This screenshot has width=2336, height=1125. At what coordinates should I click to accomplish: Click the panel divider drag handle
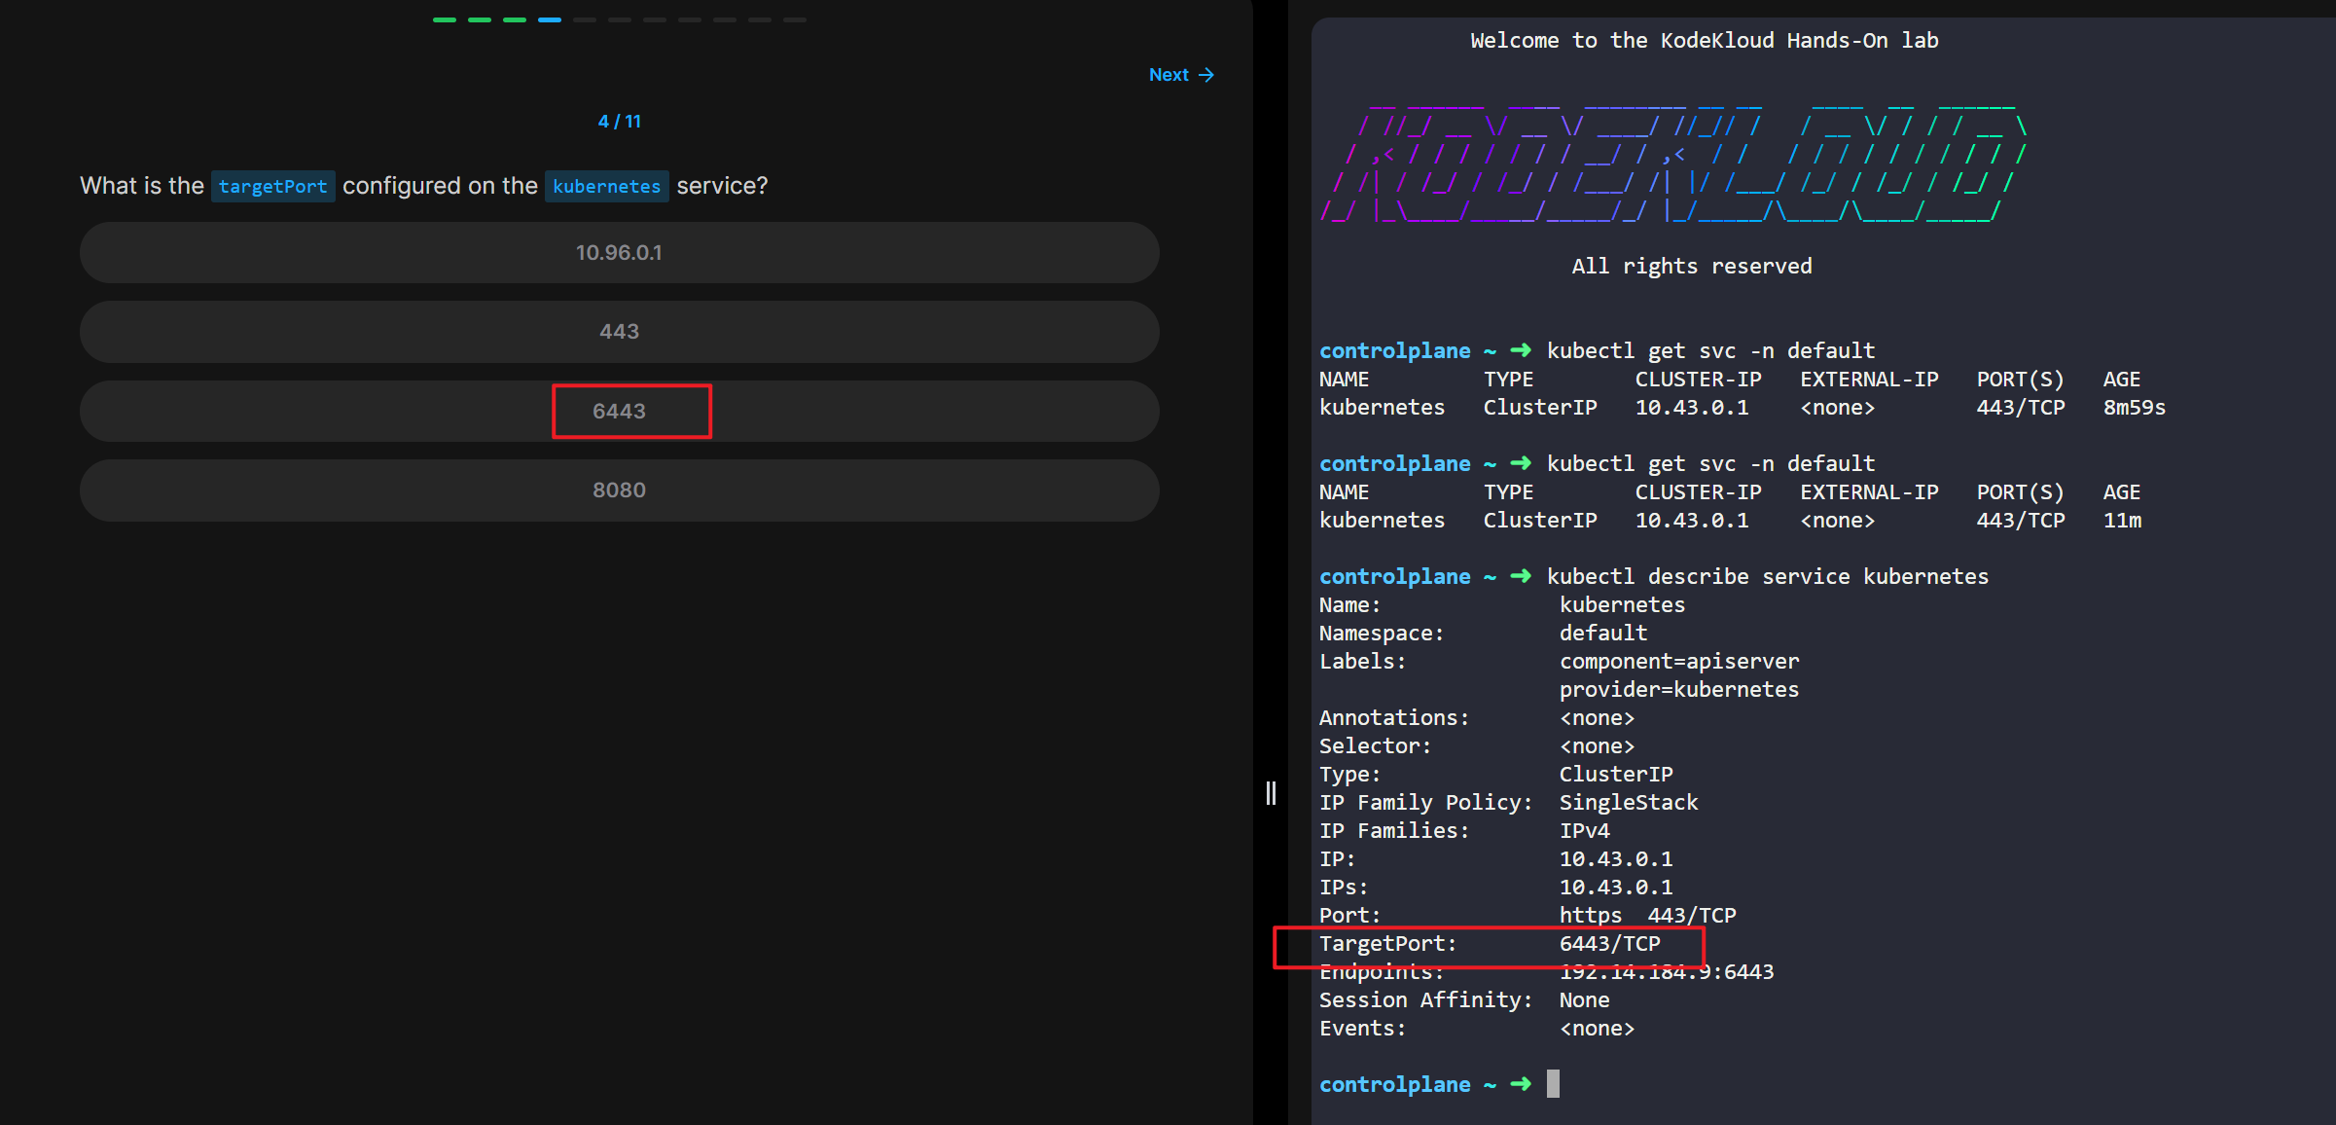[1271, 793]
